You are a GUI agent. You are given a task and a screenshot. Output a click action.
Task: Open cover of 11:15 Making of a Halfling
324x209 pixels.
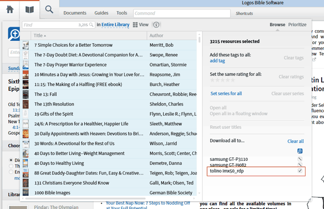(x=26, y=85)
